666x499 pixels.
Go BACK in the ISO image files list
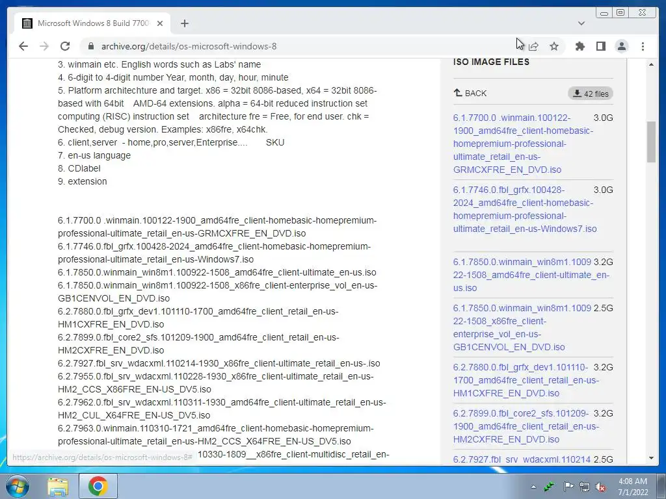click(470, 93)
